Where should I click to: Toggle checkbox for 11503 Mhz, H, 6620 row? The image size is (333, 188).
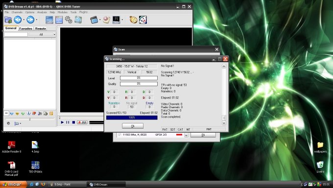119,135
